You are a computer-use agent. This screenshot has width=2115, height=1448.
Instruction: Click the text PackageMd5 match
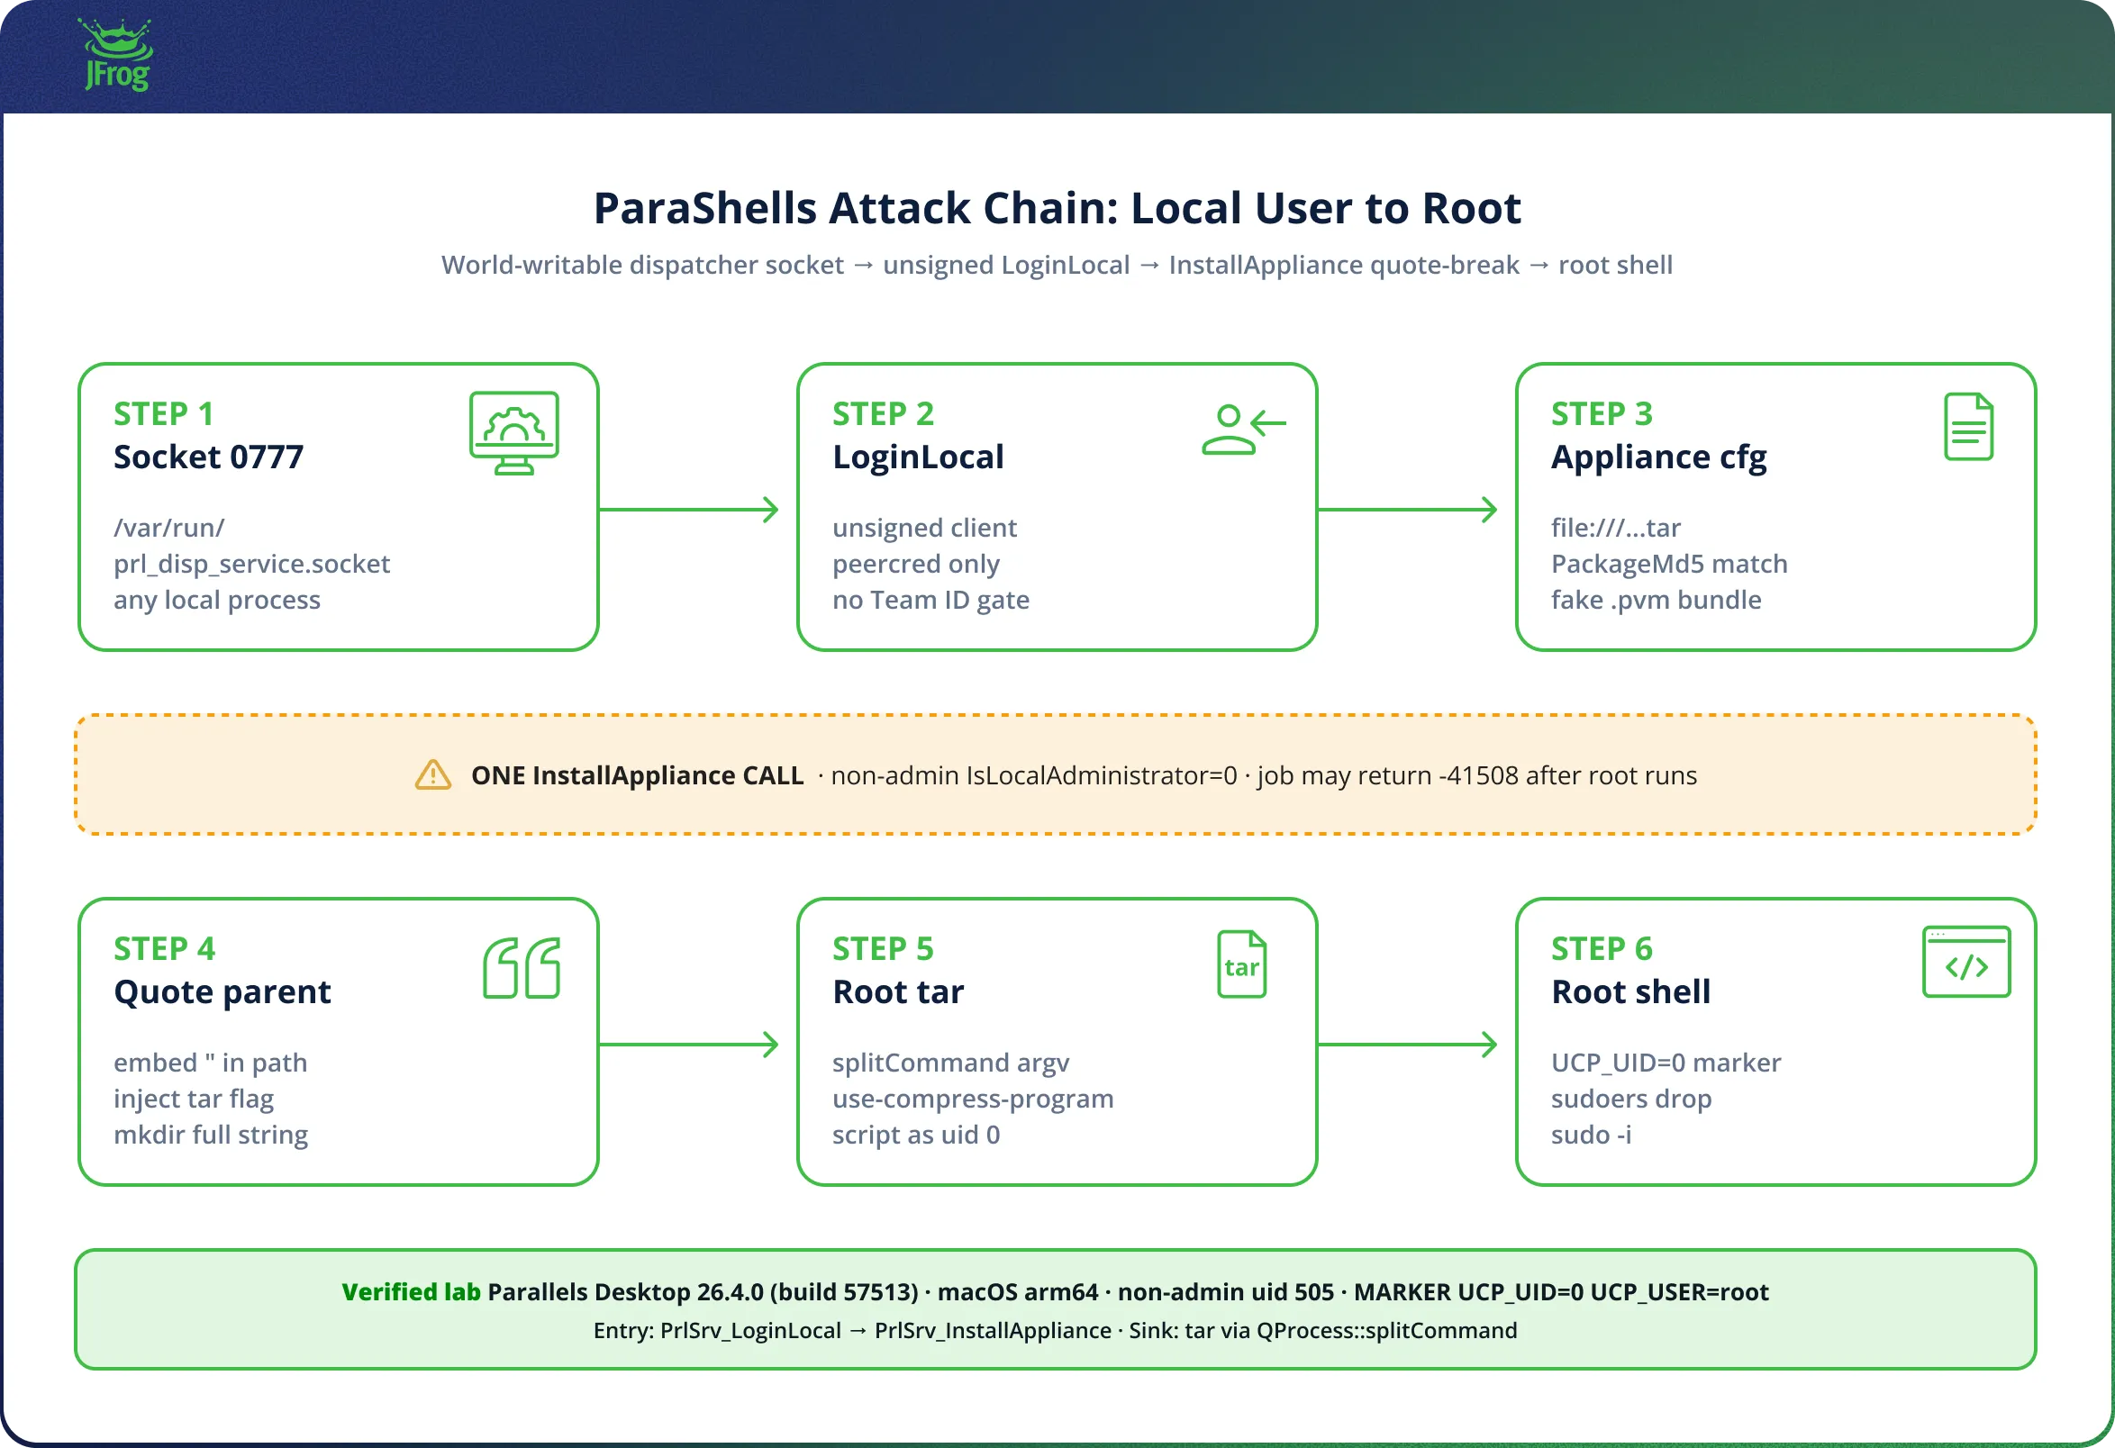pos(1669,564)
